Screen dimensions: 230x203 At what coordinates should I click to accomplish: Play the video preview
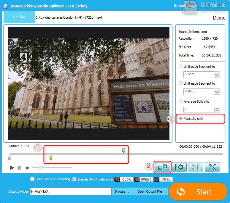[12, 167]
